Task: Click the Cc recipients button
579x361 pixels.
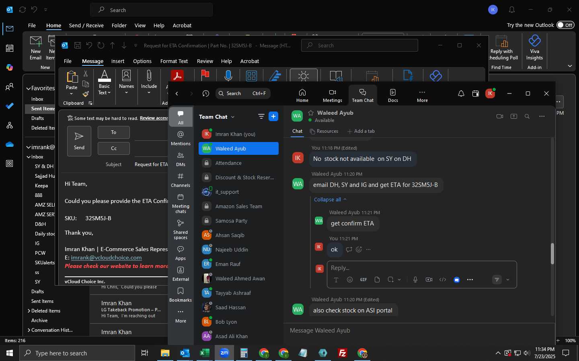Action: click(114, 148)
